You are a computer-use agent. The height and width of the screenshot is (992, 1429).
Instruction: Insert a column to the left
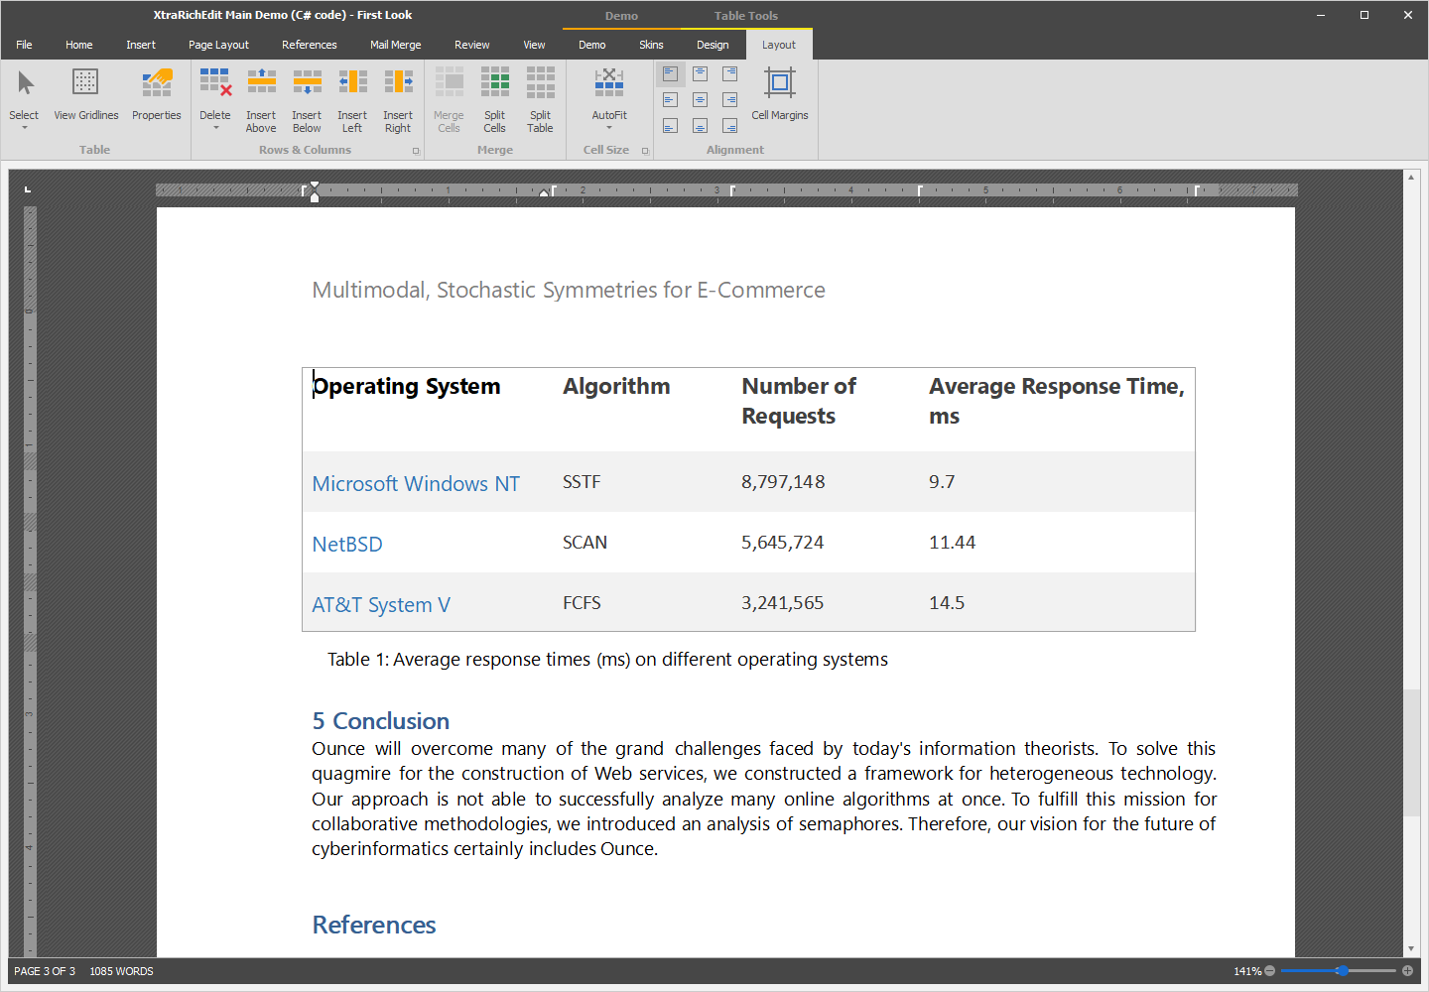pos(352,99)
